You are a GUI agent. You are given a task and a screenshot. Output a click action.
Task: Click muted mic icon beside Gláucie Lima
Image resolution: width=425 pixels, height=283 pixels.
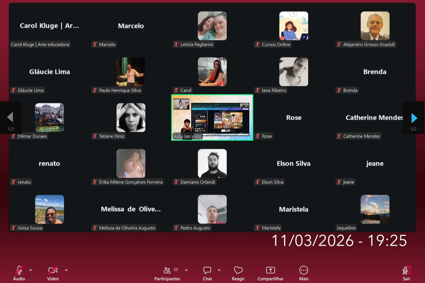point(13,90)
